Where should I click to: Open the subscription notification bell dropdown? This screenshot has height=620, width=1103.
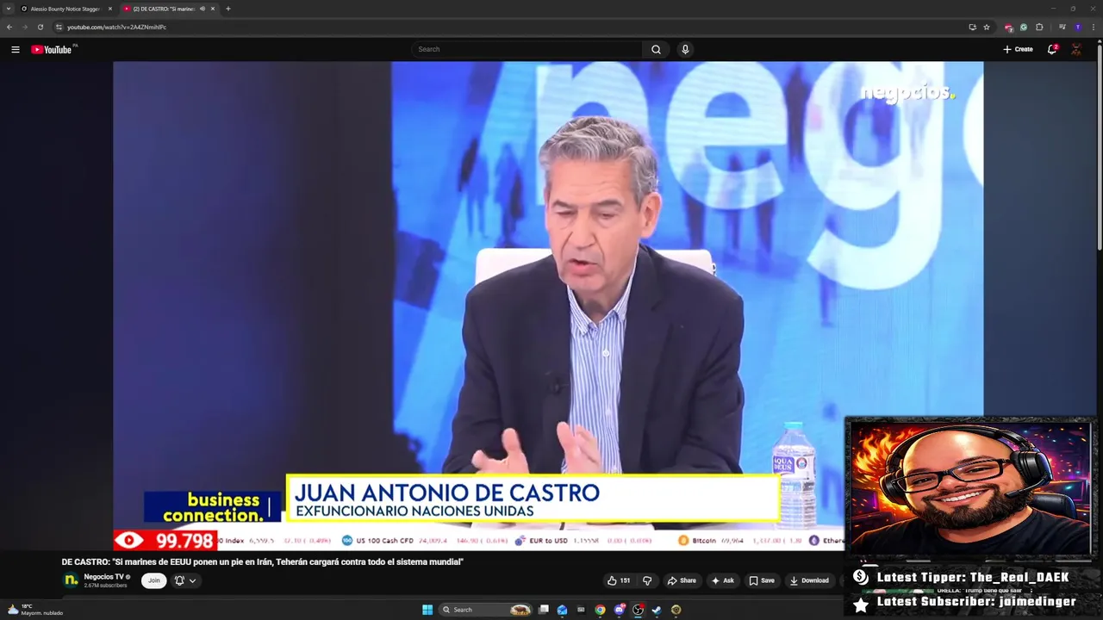185,580
